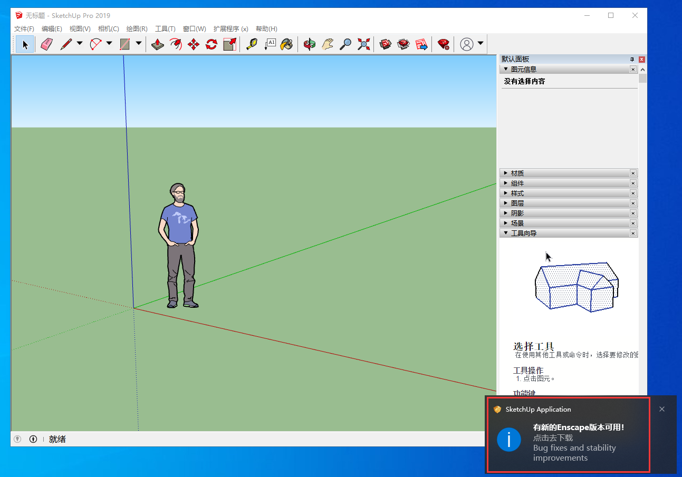The image size is (682, 477).
Task: Click Zoom Extents in the toolbar
Action: pyautogui.click(x=363, y=44)
